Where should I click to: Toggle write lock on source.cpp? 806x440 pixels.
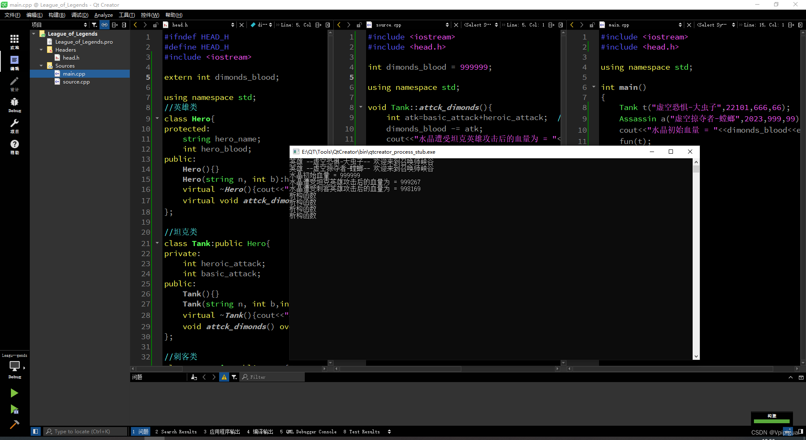[x=359, y=25]
